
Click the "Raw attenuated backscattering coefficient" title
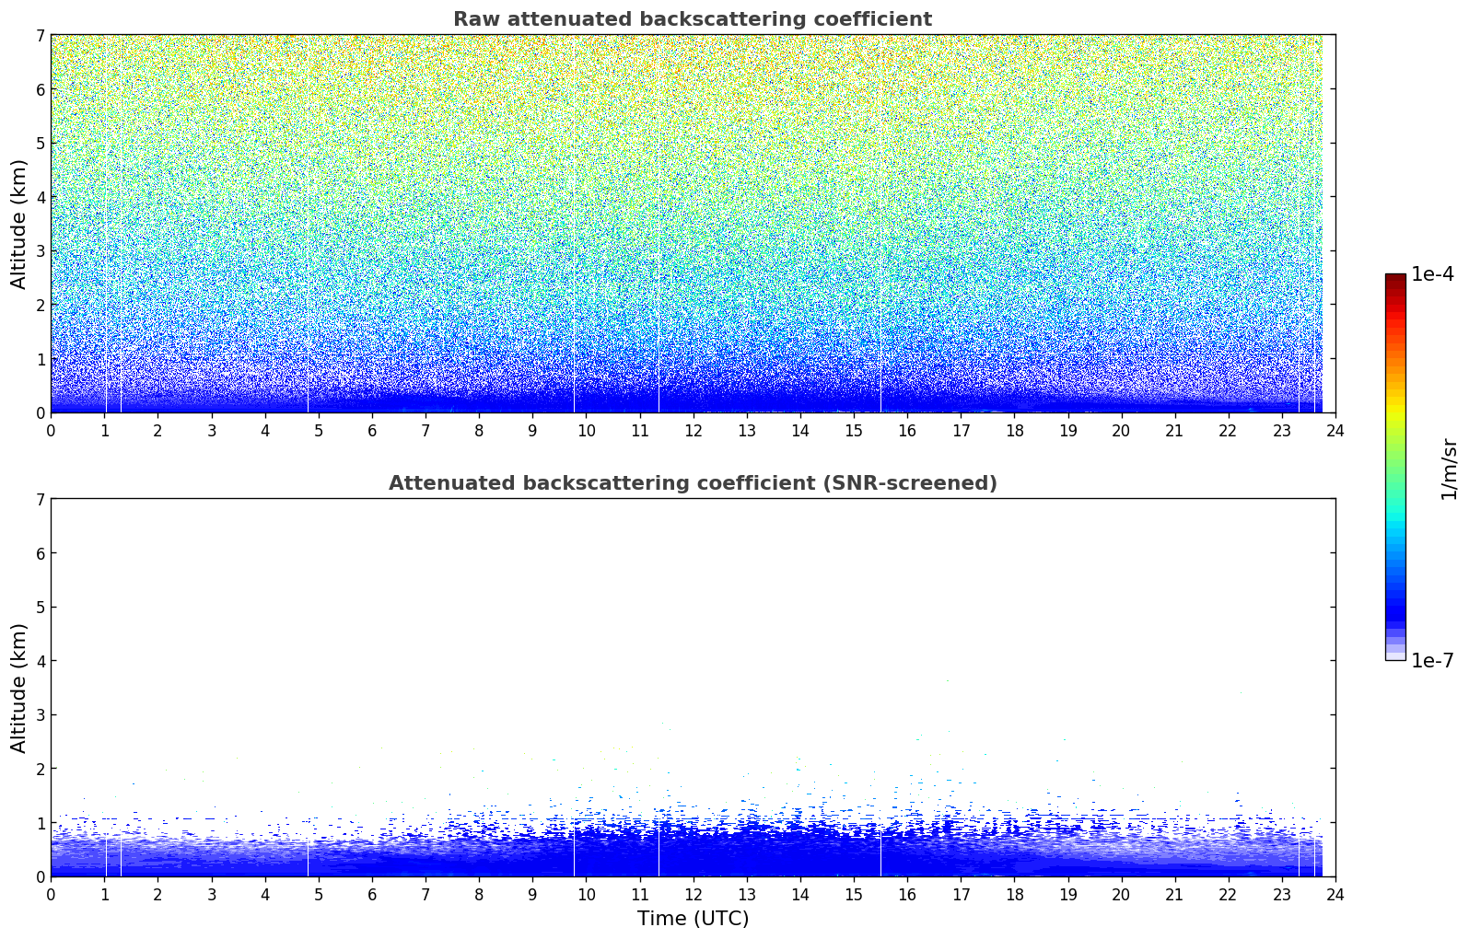pyautogui.click(x=692, y=19)
